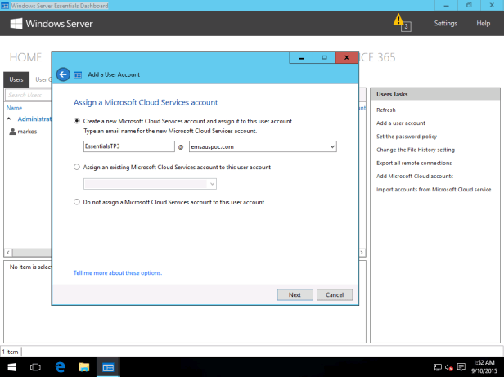Select Create a new Microsoft Cloud Services account
The width and height of the screenshot is (504, 377).
click(x=77, y=121)
